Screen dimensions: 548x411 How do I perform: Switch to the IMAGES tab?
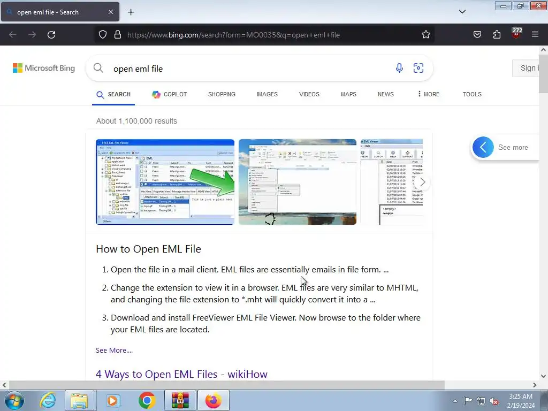[x=267, y=94]
